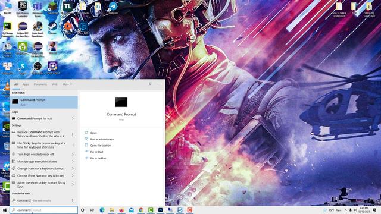This screenshot has height=214, width=381.
Task: Open the Skype desktop shortcut
Action: [23, 68]
